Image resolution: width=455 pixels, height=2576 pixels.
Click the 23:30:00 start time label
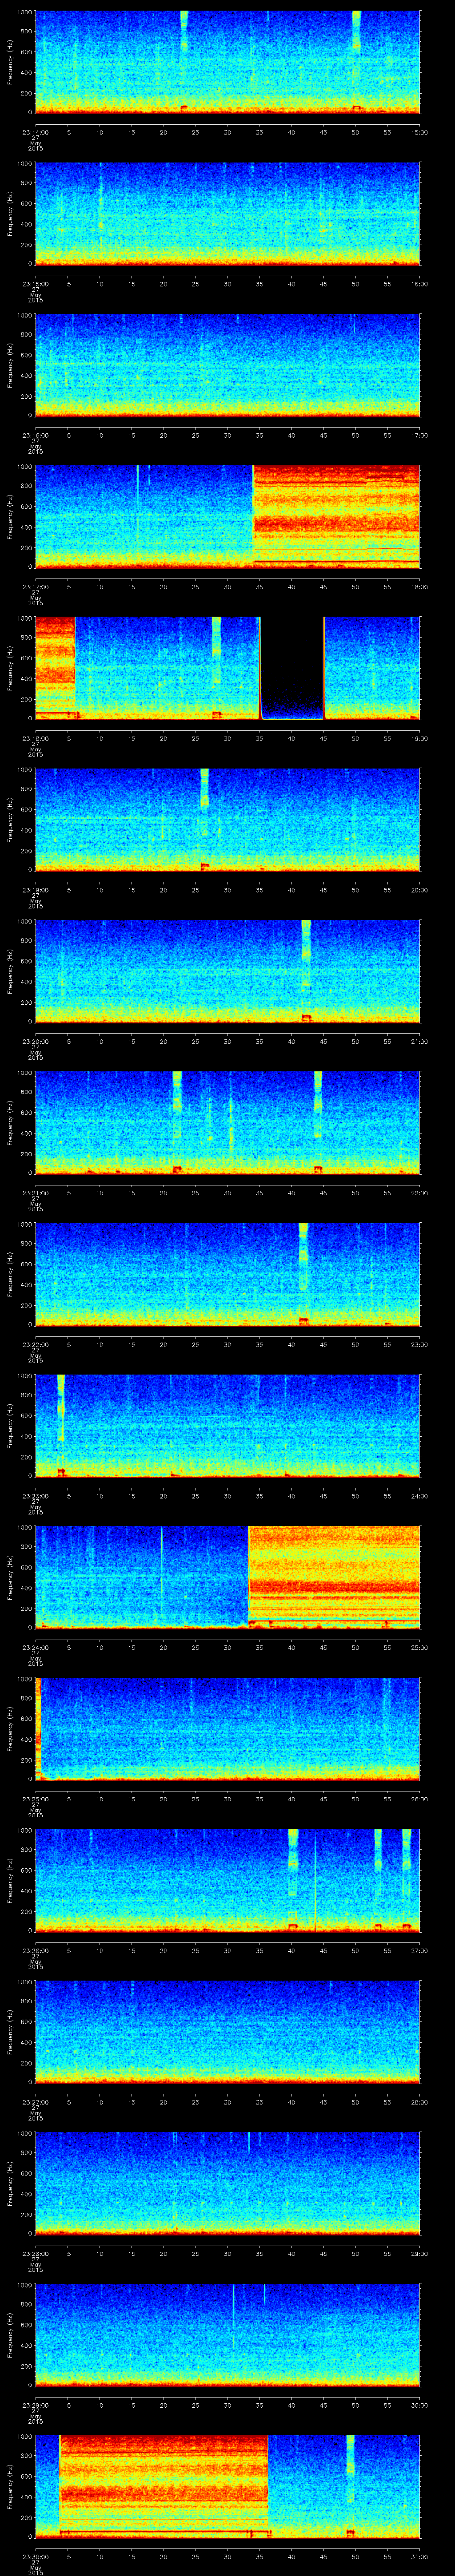(35, 2556)
